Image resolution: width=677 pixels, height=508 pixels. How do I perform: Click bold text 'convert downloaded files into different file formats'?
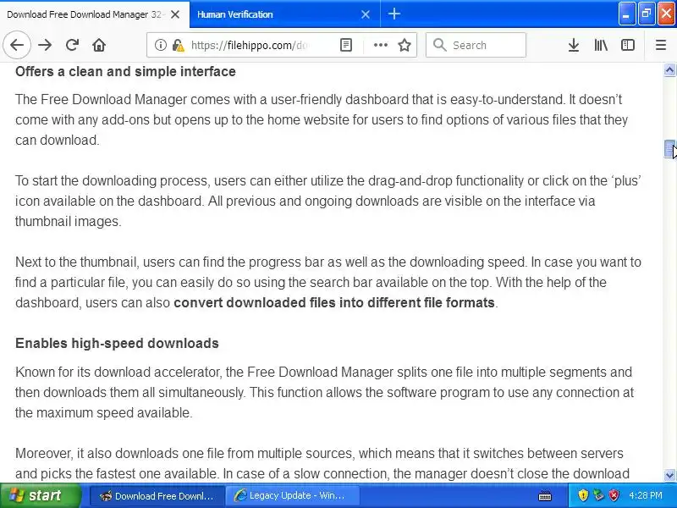[334, 302]
